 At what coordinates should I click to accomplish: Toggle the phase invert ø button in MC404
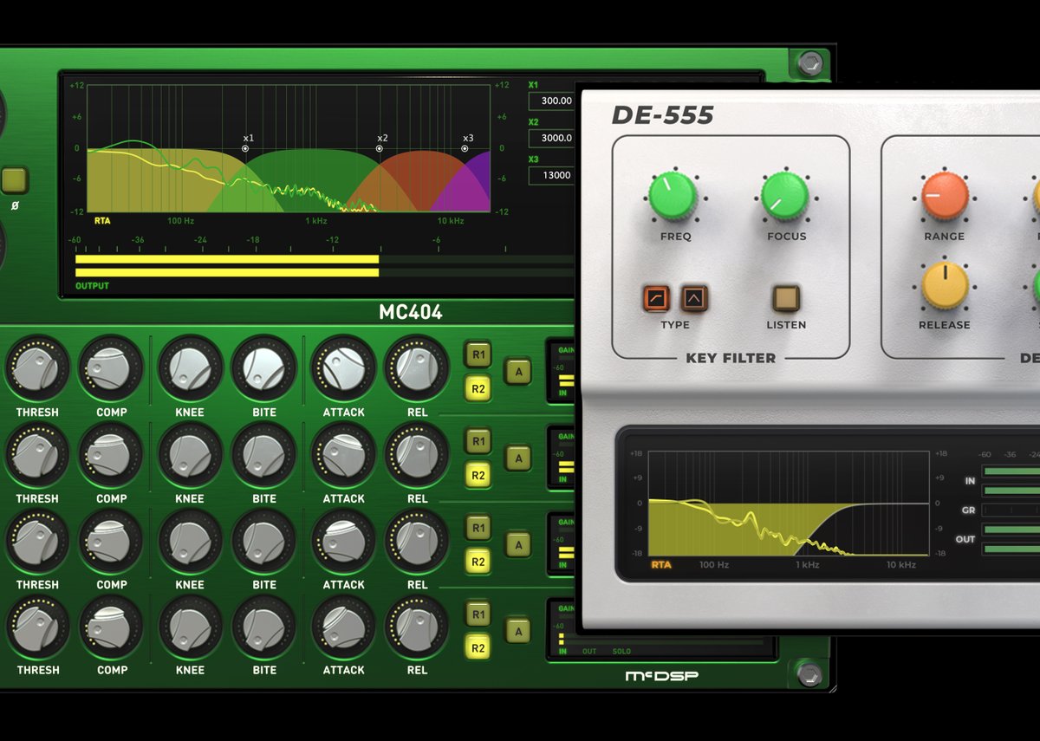(14, 180)
